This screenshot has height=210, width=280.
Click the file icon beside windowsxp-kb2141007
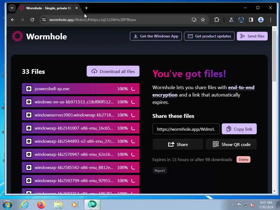(x=29, y=128)
